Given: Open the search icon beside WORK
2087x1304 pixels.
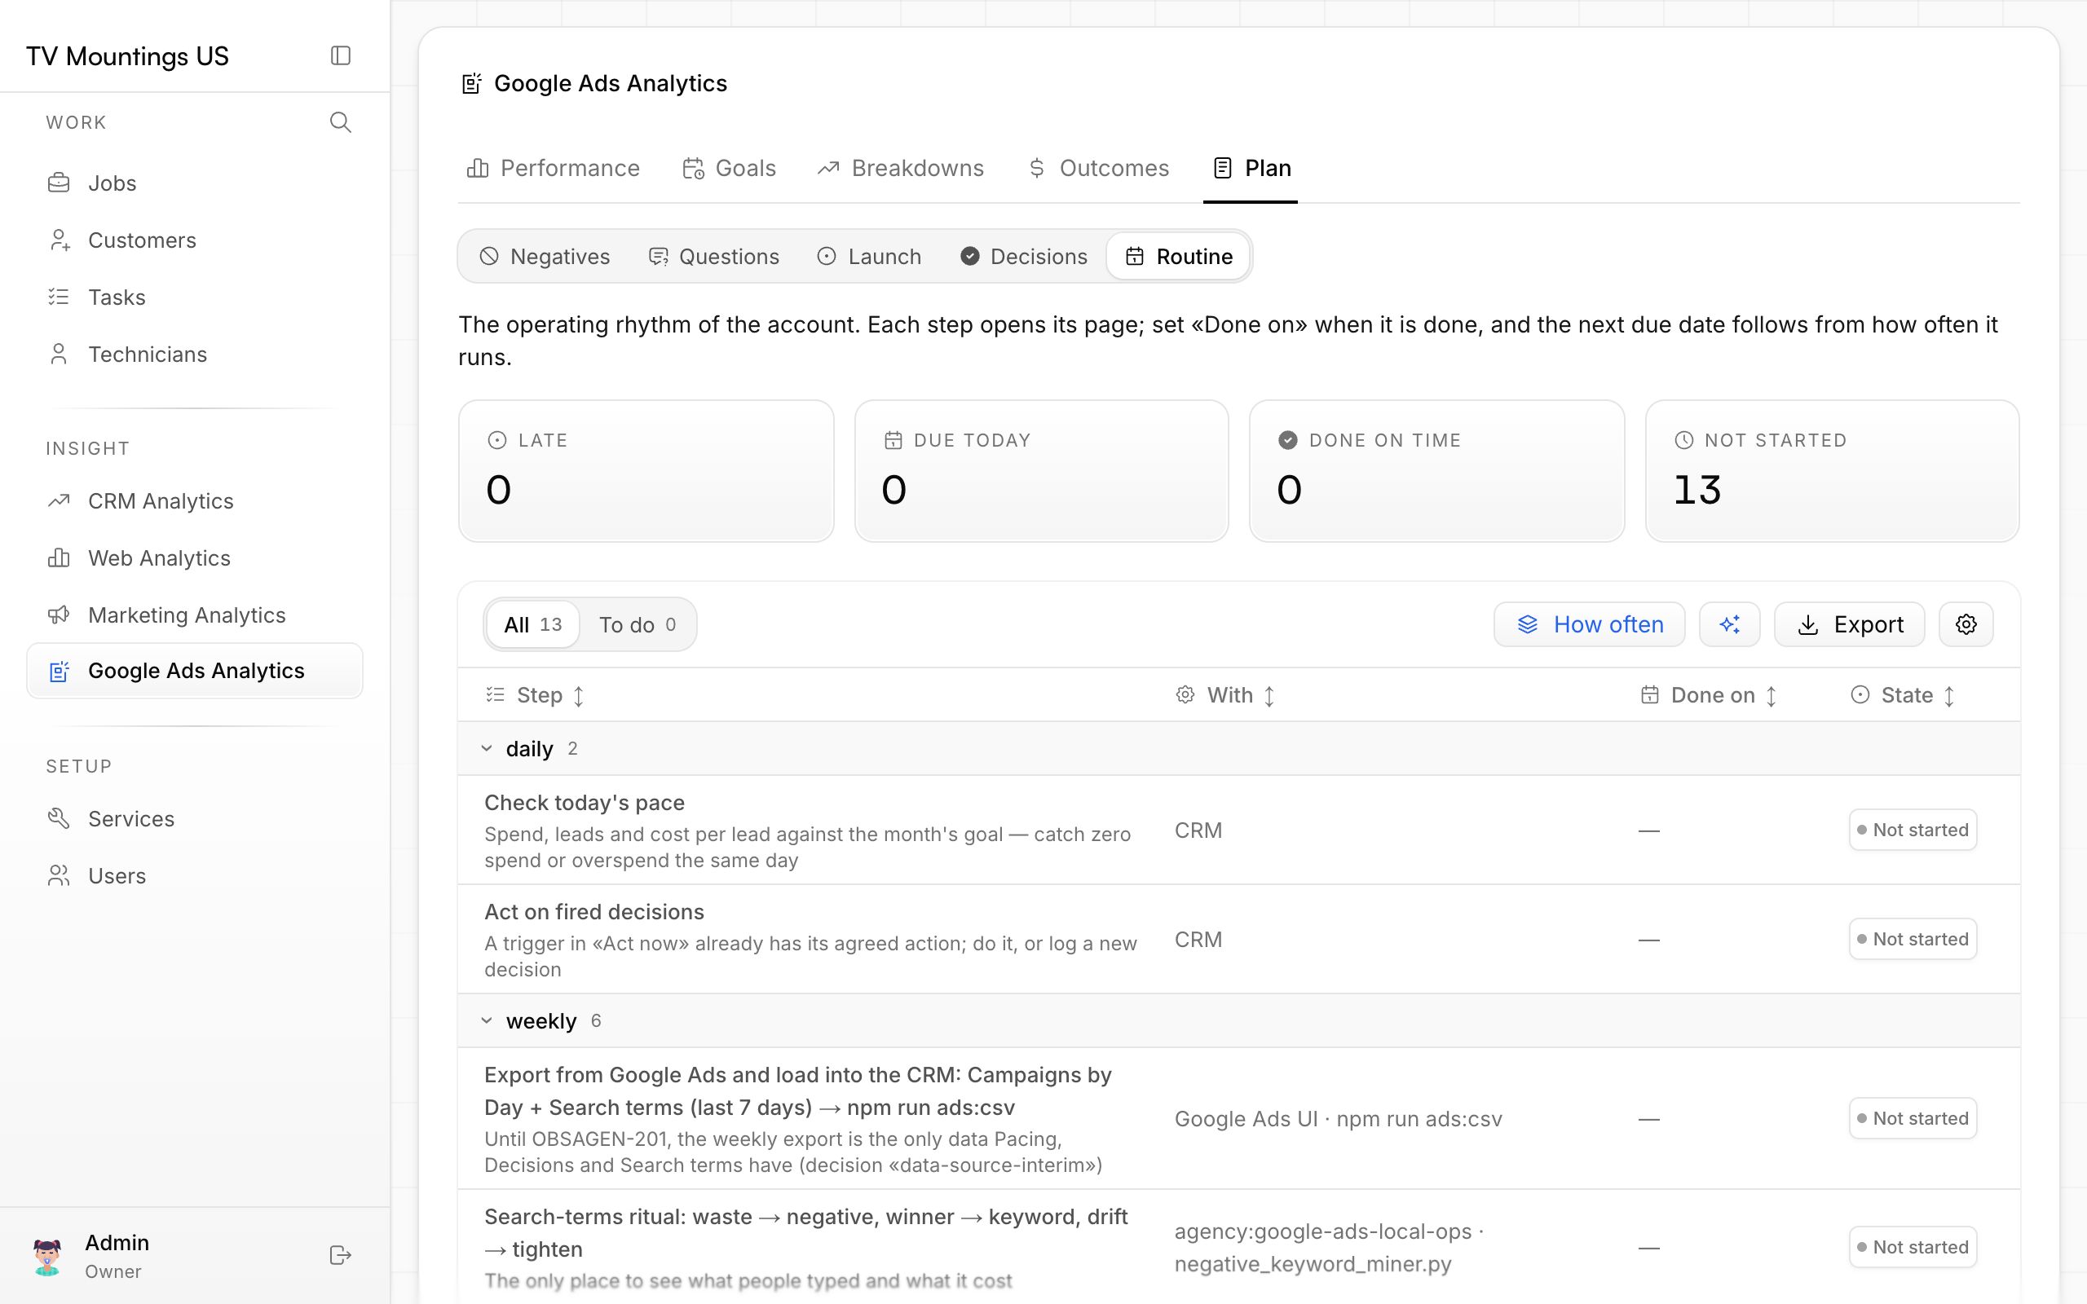Looking at the screenshot, I should [x=341, y=122].
